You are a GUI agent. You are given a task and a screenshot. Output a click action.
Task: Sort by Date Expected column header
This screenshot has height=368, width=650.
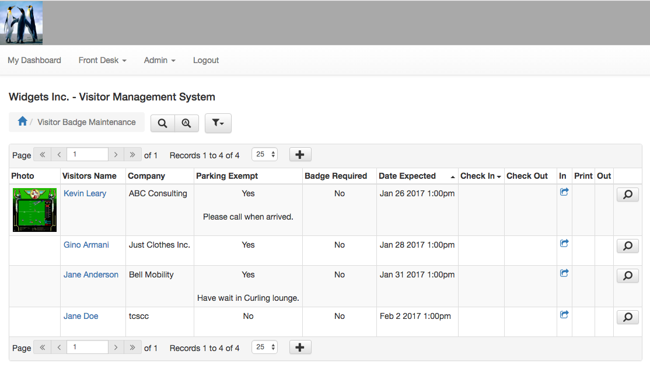(x=407, y=176)
